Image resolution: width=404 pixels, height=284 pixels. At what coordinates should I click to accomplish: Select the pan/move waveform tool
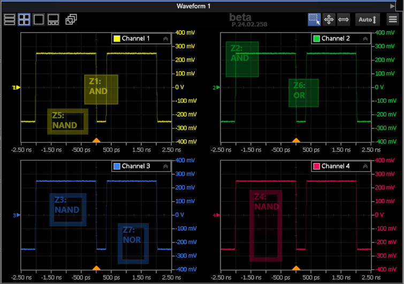[x=329, y=19]
